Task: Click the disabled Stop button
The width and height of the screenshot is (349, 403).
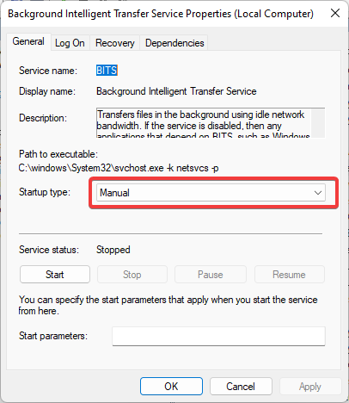Action: 132,275
